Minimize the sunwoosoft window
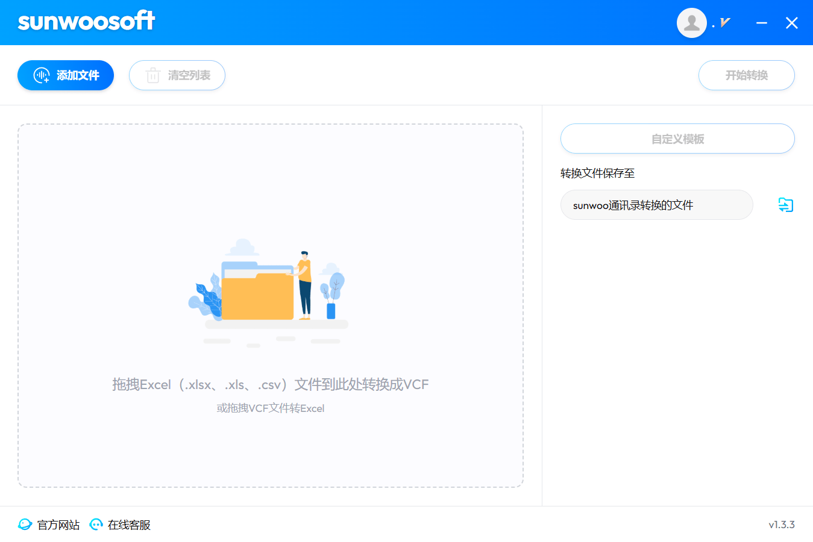The width and height of the screenshot is (813, 542). click(x=762, y=23)
